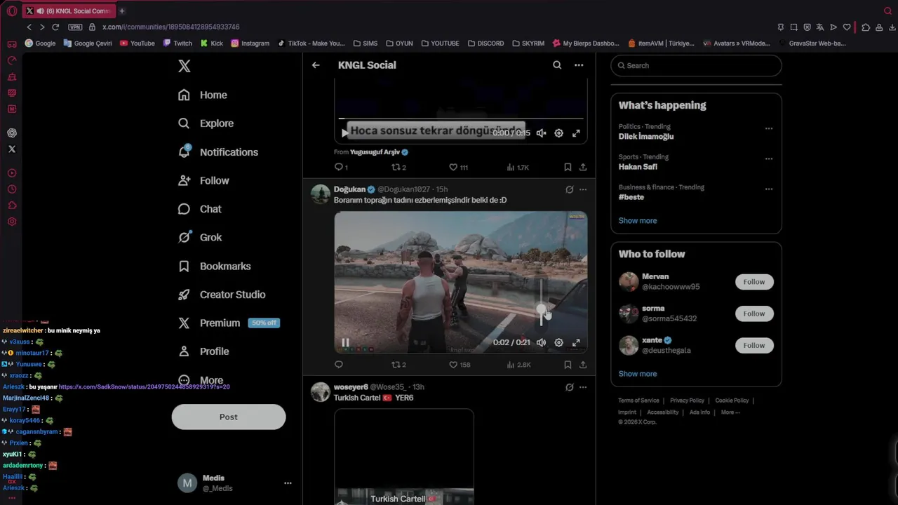Image resolution: width=898 pixels, height=505 pixels.
Task: Like Doğukan's post with 158 likes
Action: pyautogui.click(x=460, y=365)
